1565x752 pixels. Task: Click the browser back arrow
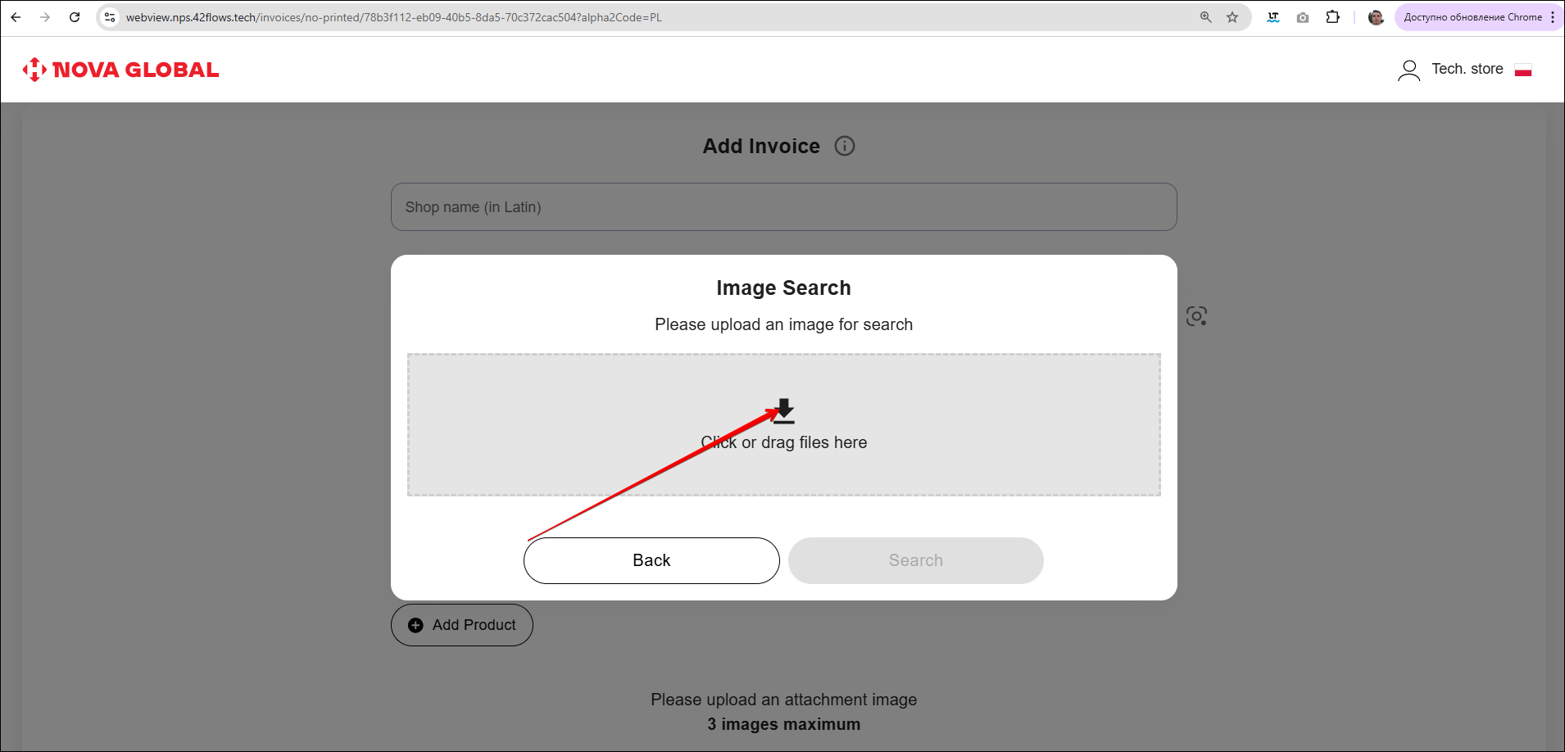16,17
